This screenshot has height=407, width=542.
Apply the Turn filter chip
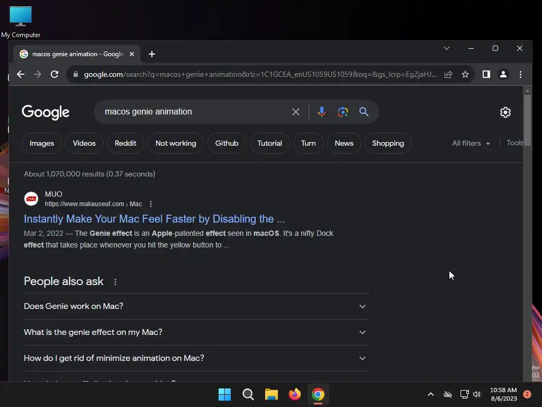309,143
